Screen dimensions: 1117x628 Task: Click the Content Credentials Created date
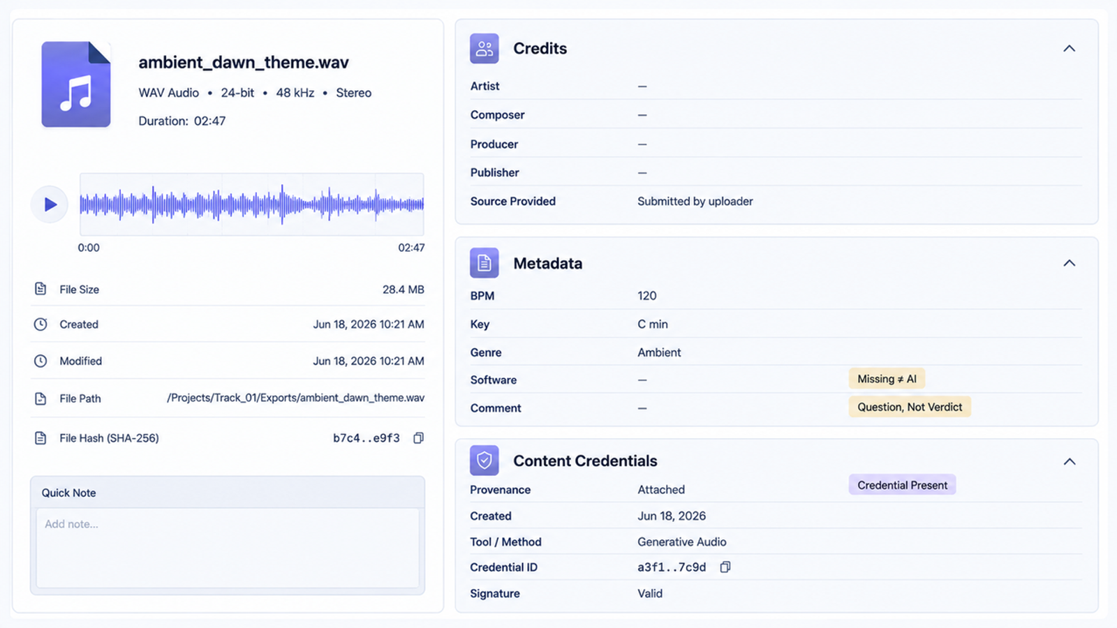click(672, 516)
